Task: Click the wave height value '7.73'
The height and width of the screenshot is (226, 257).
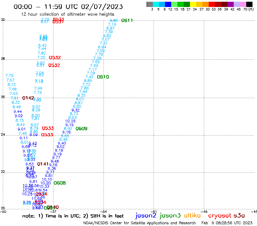Action: 86,84
